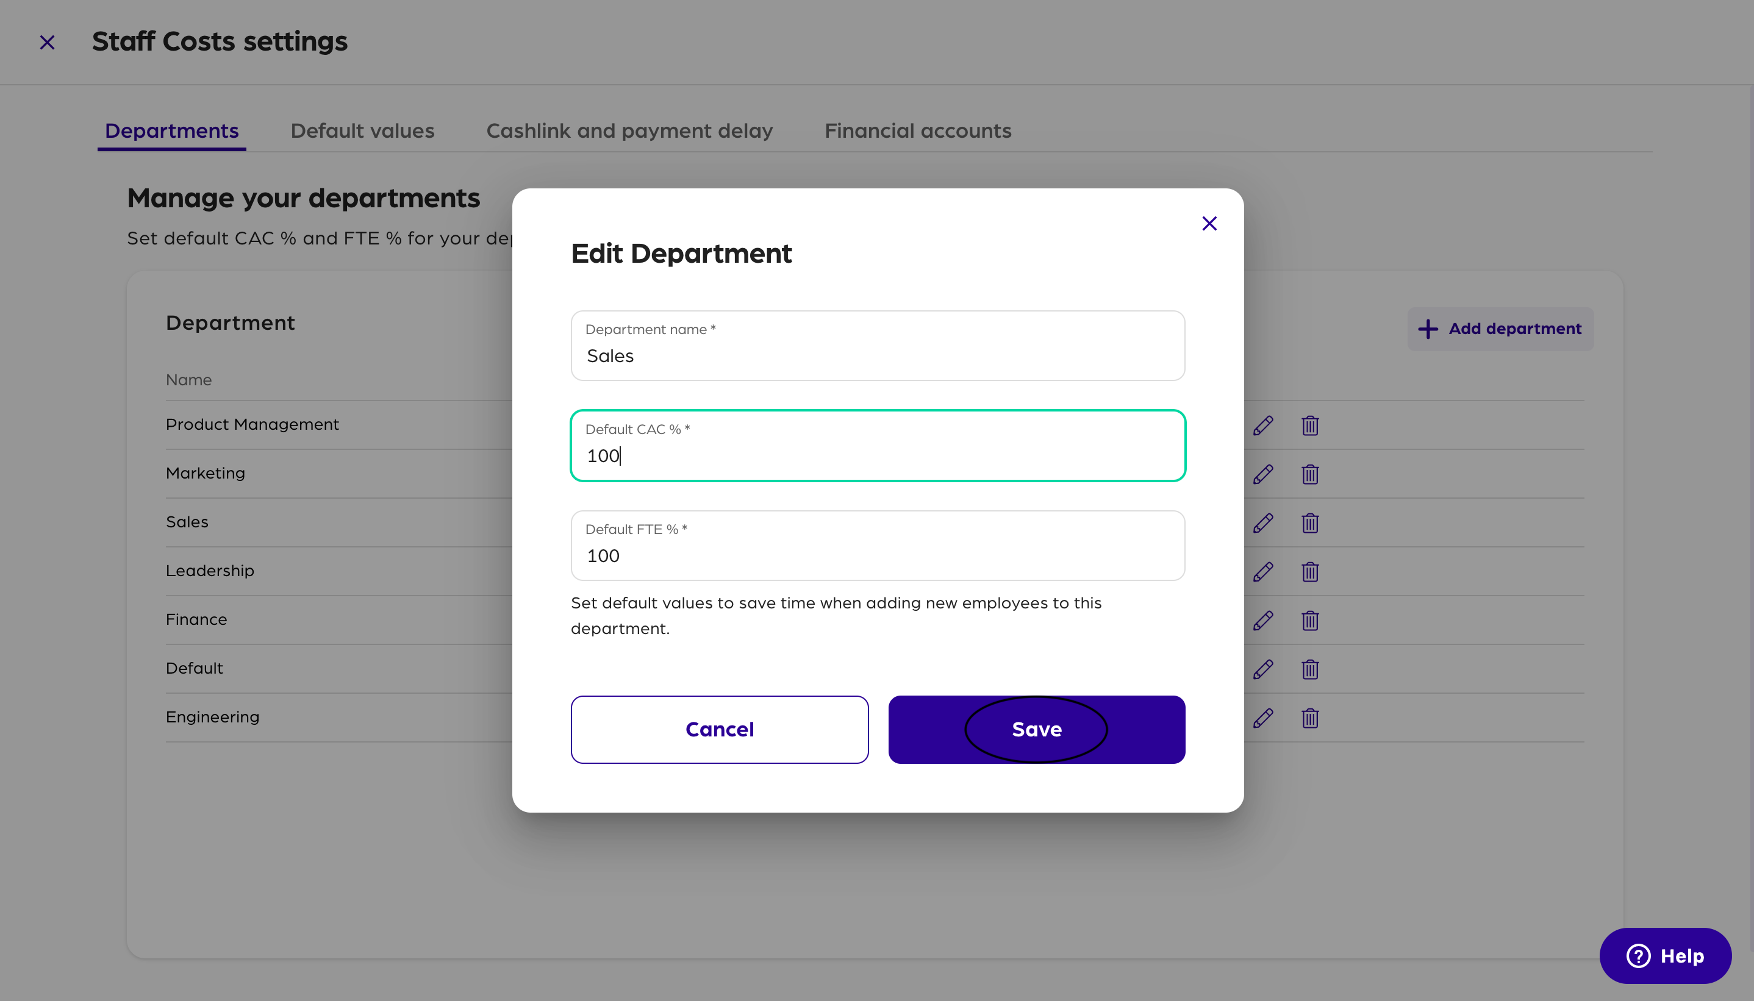Open Cashlink and payment delay tab
This screenshot has height=1001, width=1754.
coord(629,130)
